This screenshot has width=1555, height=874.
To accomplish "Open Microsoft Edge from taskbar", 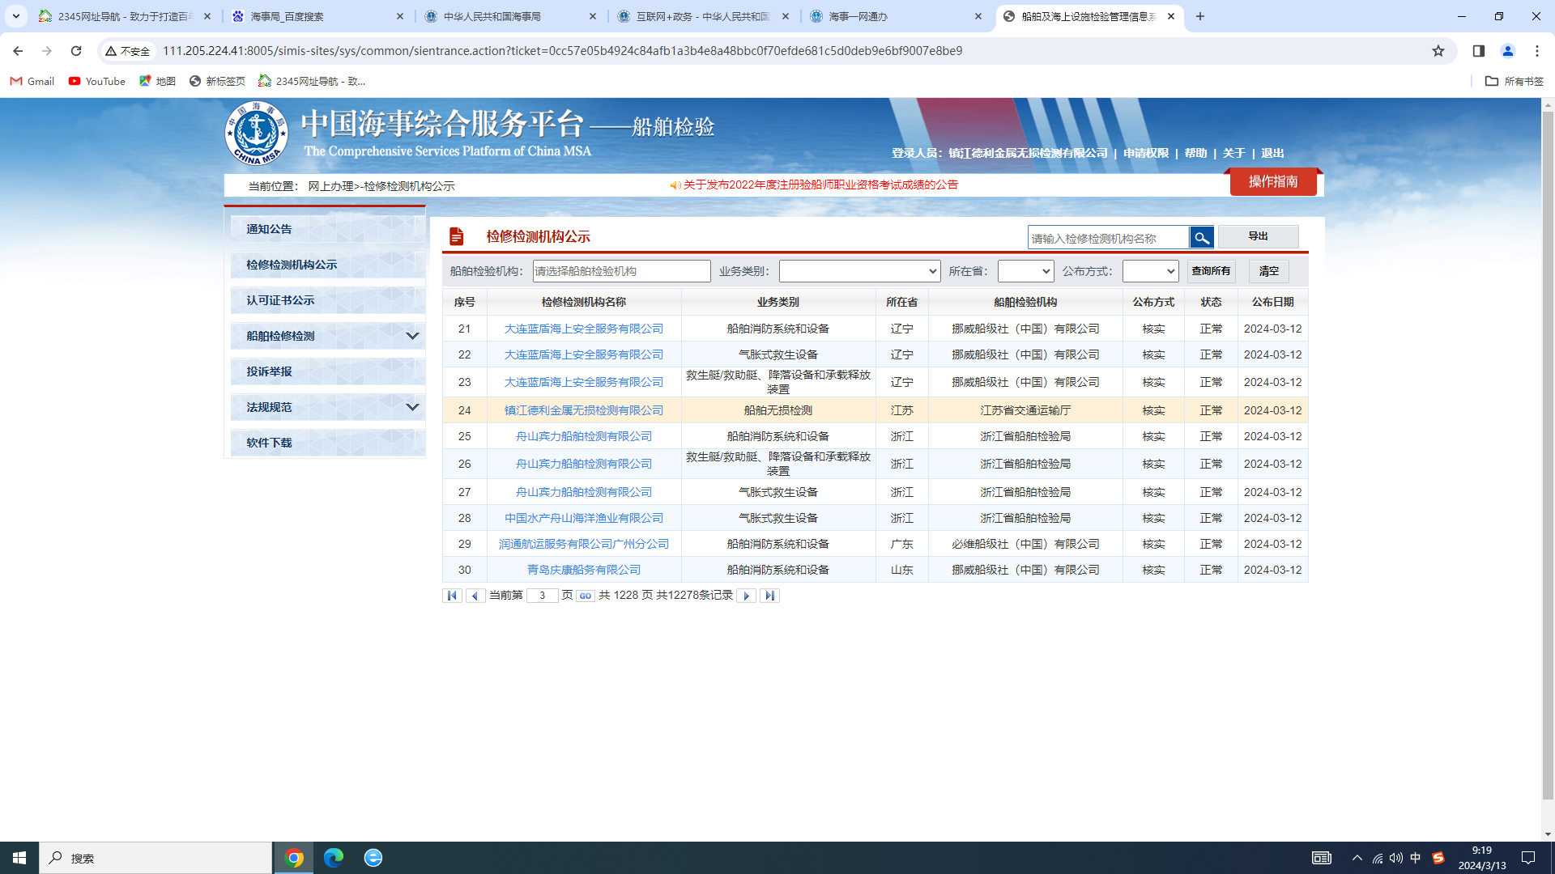I will click(x=333, y=858).
